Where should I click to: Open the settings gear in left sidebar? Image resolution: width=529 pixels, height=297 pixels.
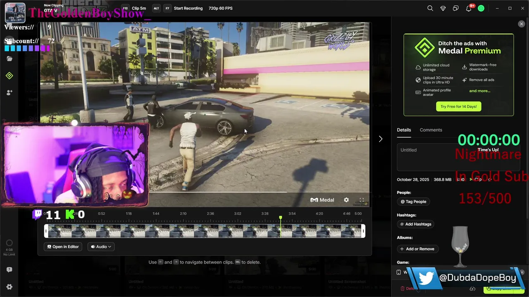[x=10, y=287]
